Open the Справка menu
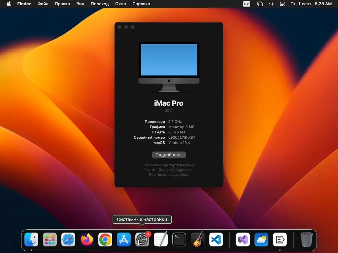 [141, 4]
